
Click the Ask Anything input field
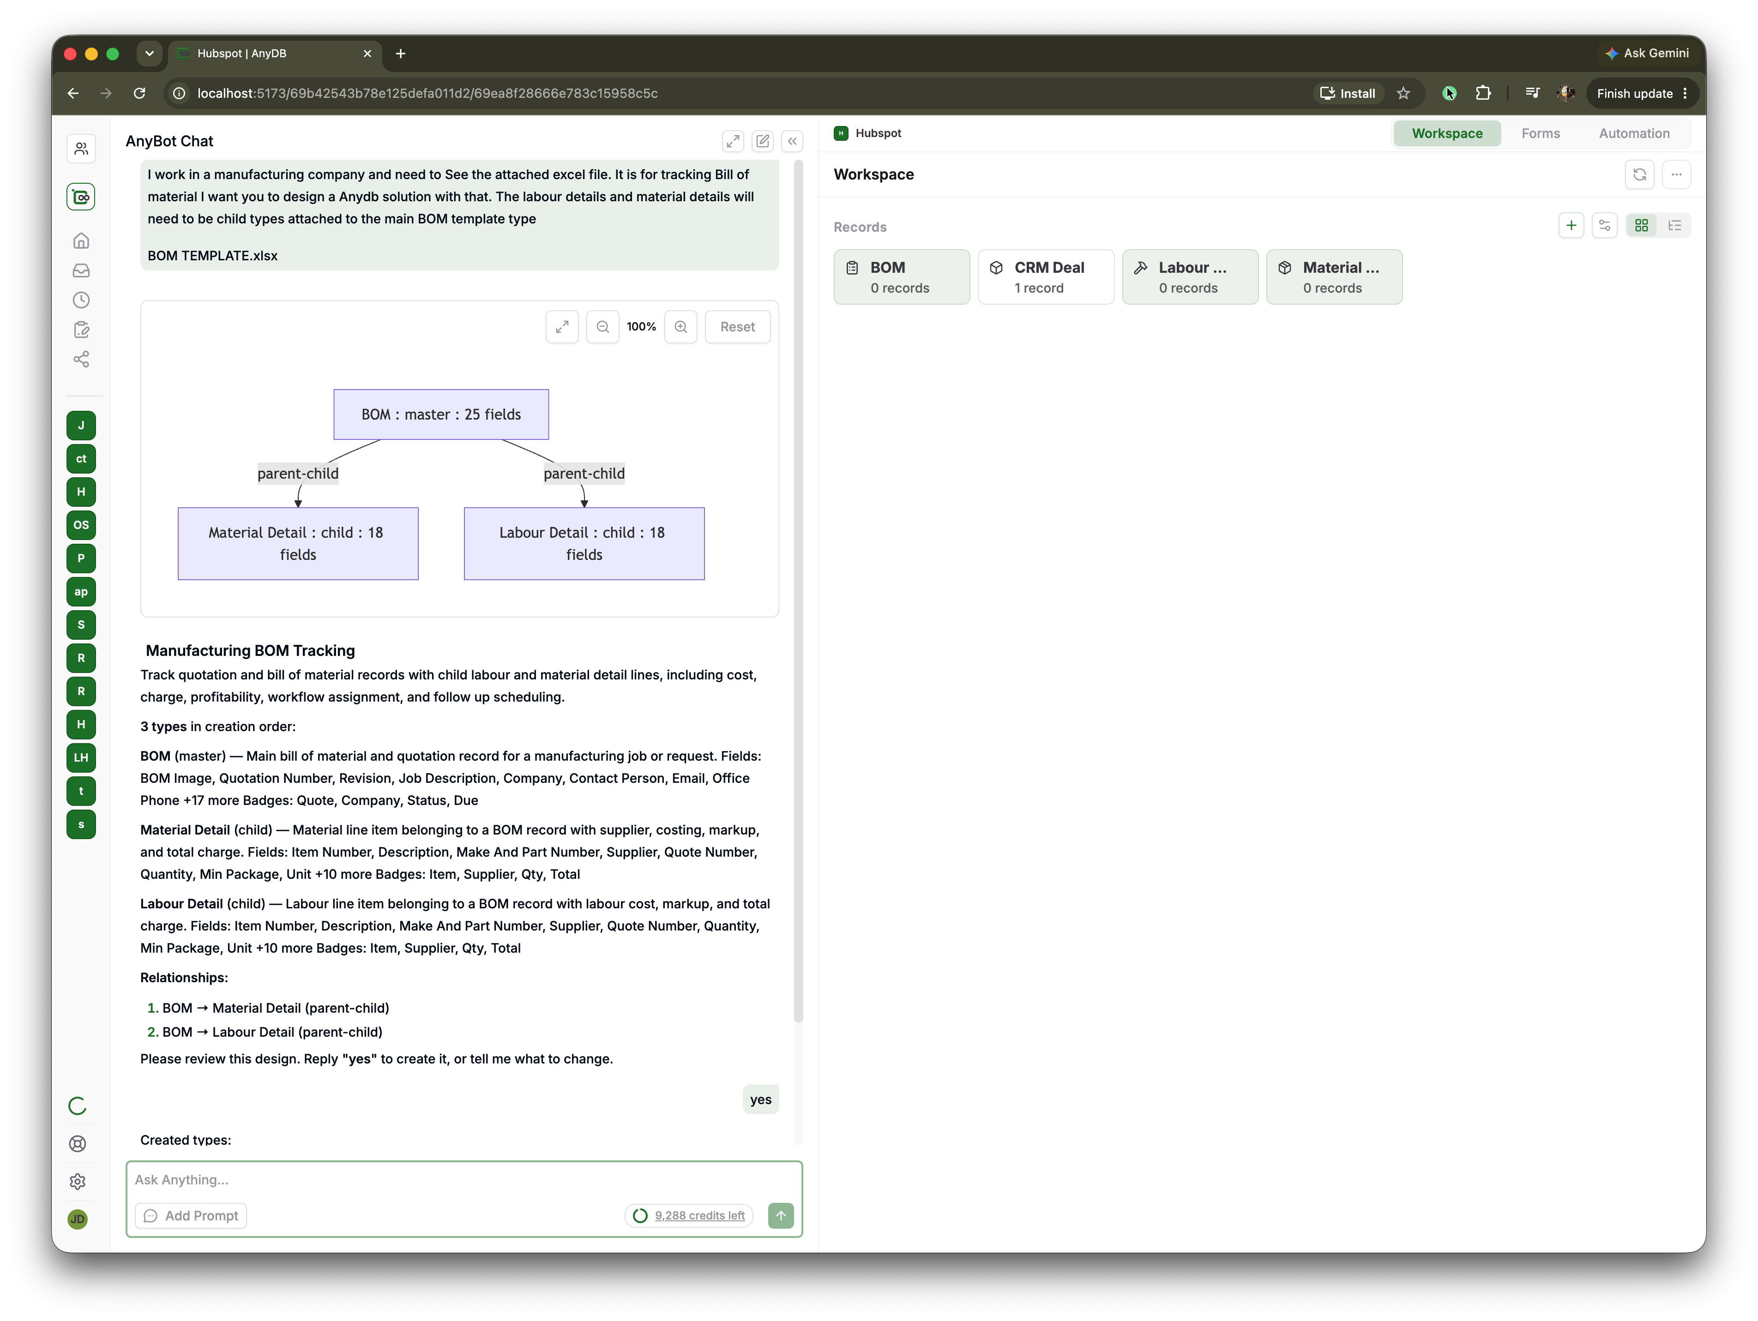(x=464, y=1179)
